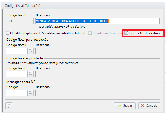167x113 pixels.
Task: Click the Mensagens para NF search icon
Action: click(30, 93)
